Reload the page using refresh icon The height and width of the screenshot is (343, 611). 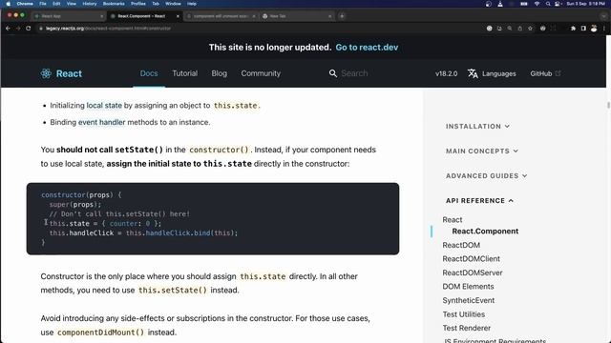tap(28, 29)
